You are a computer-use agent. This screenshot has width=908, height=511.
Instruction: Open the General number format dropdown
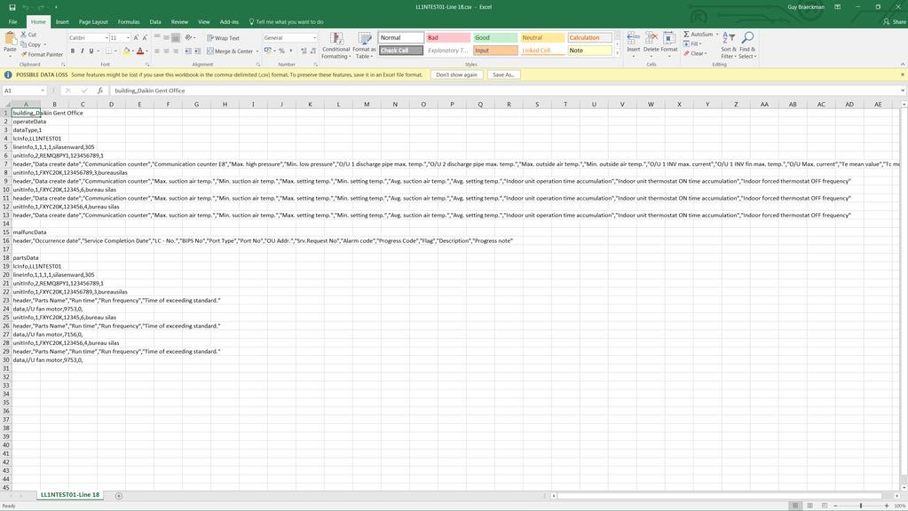[315, 37]
